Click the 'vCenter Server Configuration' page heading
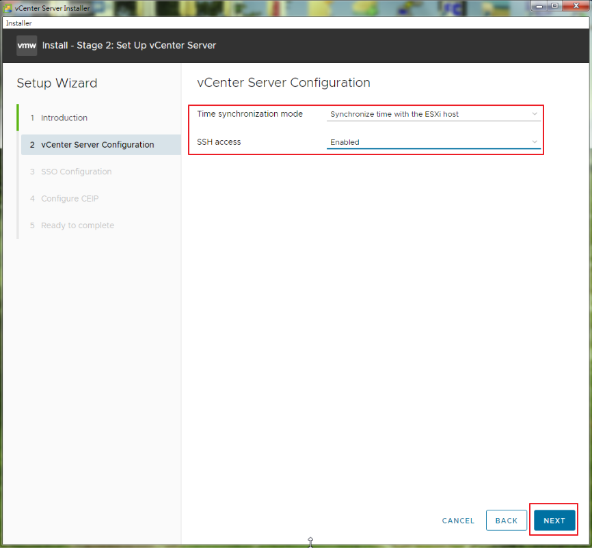The image size is (592, 548). pos(284,82)
